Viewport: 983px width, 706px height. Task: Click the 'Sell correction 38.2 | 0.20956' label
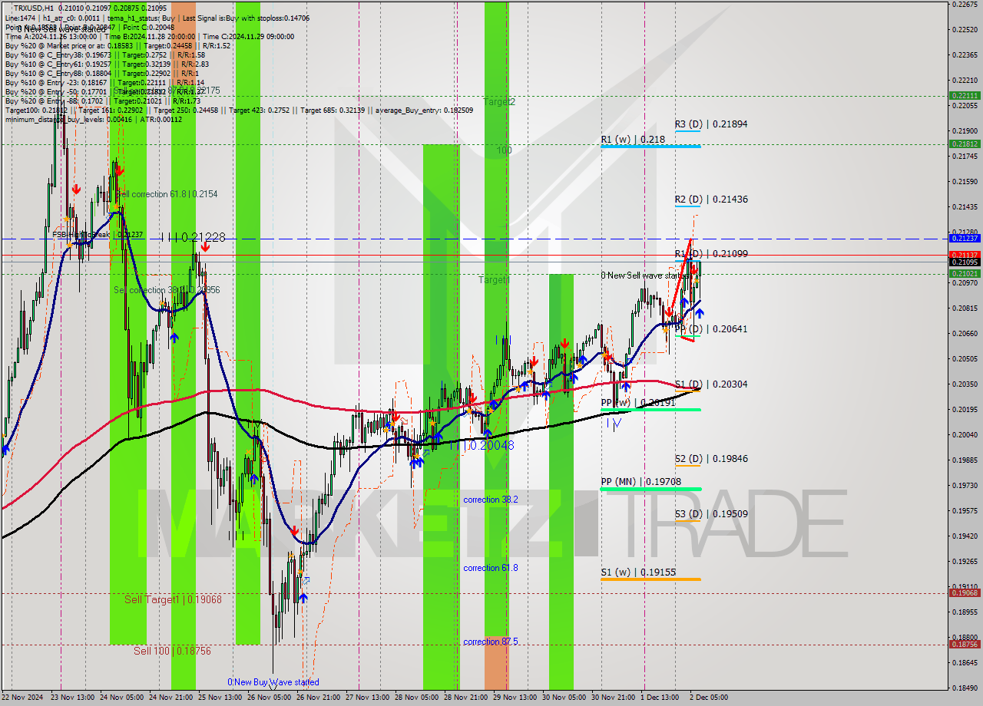(x=167, y=290)
